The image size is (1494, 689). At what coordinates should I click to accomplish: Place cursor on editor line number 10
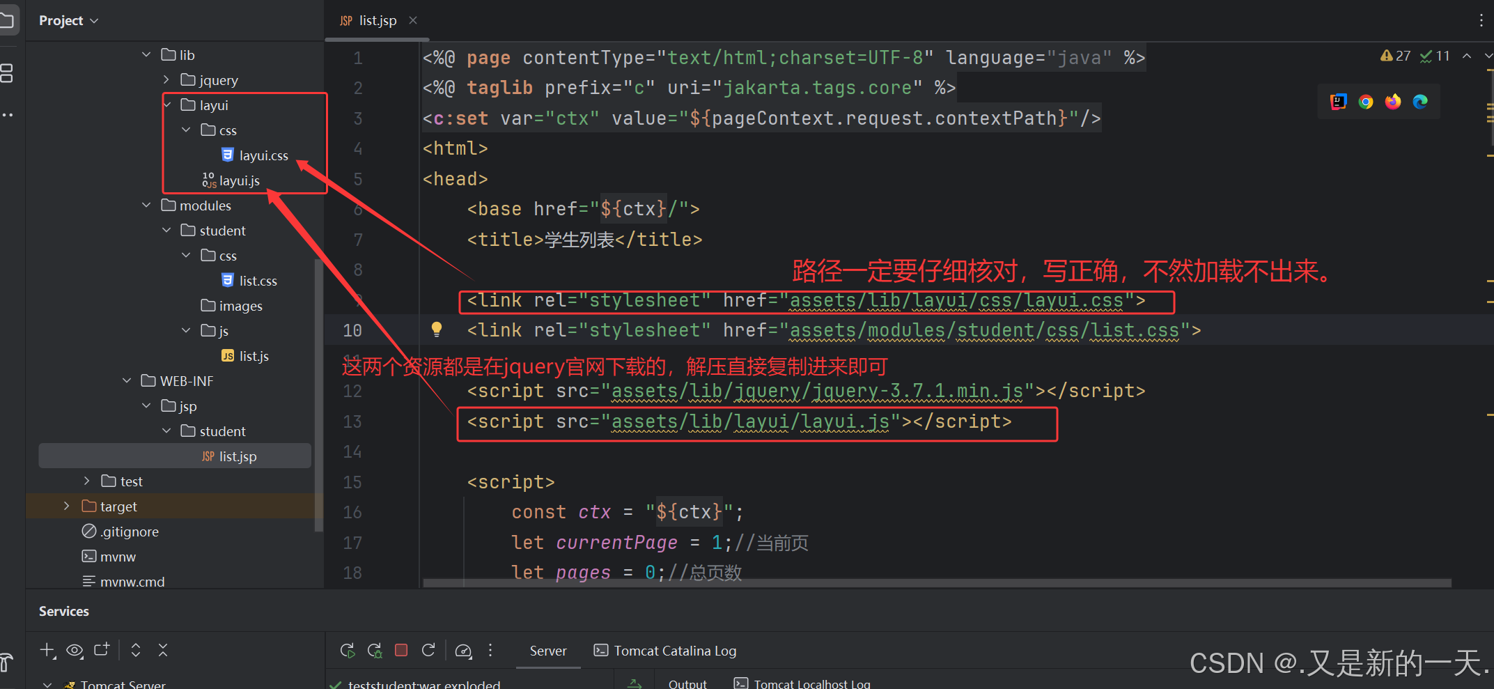[x=352, y=330]
